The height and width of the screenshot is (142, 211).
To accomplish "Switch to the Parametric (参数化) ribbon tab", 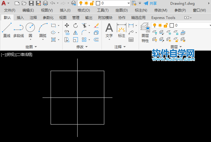I will [48, 17].
